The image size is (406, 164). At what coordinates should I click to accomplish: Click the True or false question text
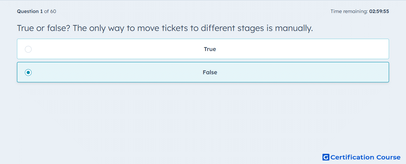165,28
